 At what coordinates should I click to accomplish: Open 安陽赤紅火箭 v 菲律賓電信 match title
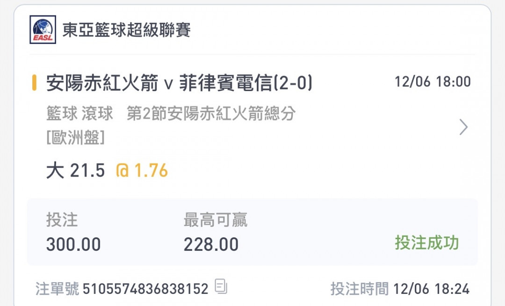point(180,83)
